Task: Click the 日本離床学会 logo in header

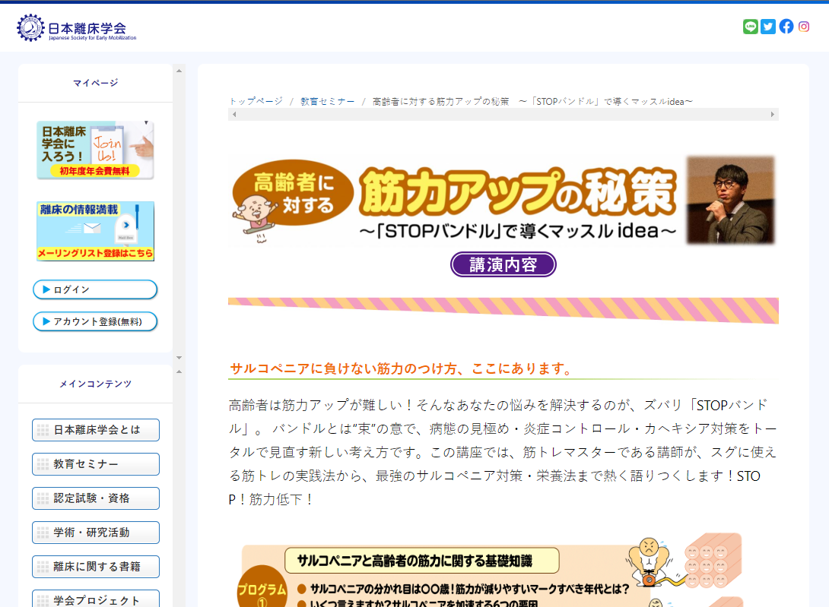Action: (77, 28)
